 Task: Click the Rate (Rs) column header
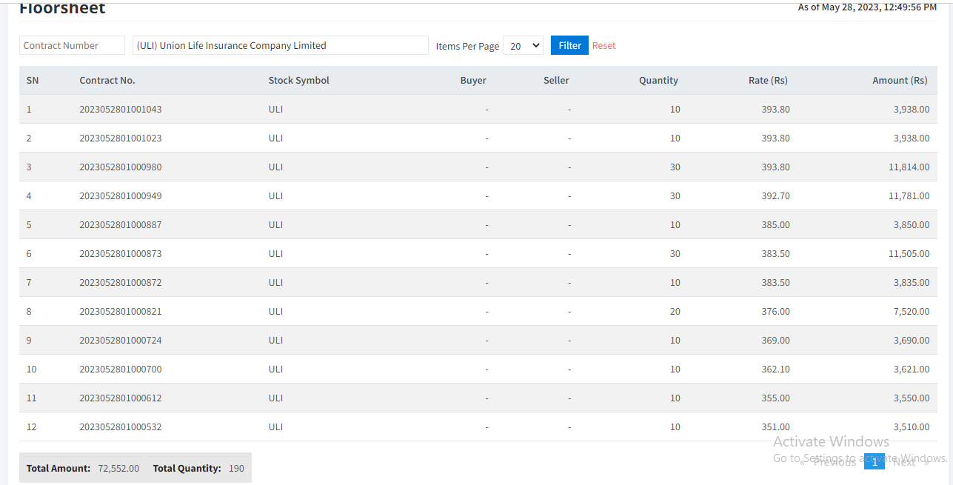(x=768, y=80)
